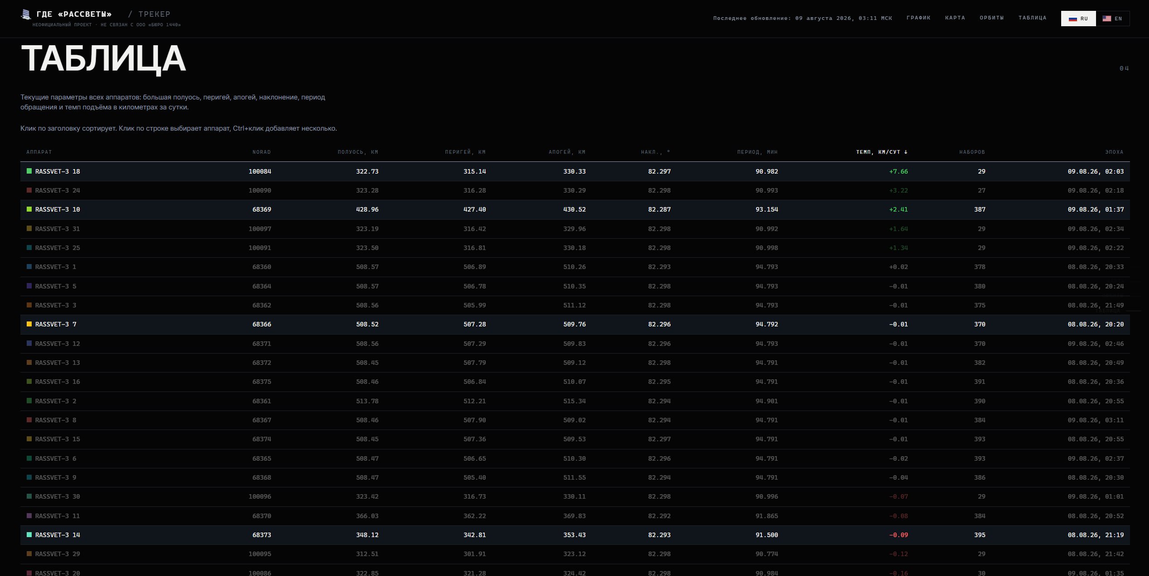Viewport: 1149px width, 576px height.
Task: Click the semi-major axis value 428.96
Action: [367, 209]
